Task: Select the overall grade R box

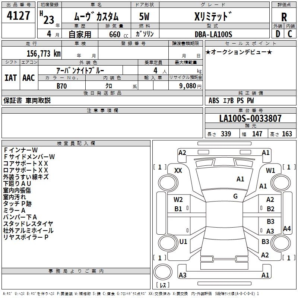Action: click(284, 17)
